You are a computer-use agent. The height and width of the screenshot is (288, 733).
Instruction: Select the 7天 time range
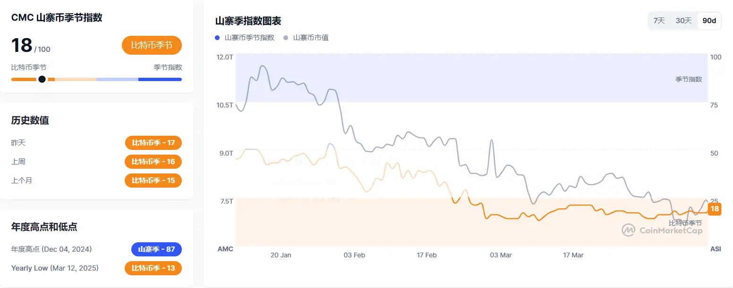click(659, 20)
